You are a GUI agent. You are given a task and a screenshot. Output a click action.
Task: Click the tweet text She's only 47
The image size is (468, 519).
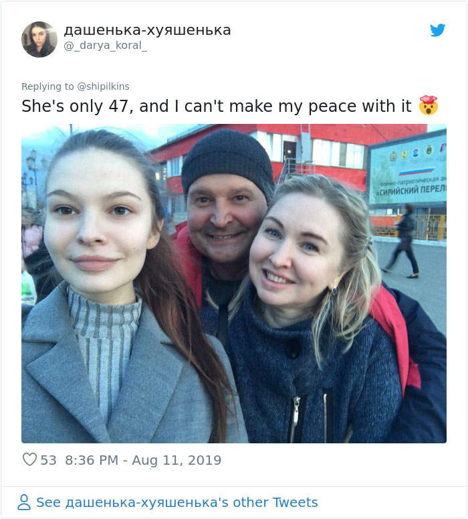coord(75,106)
